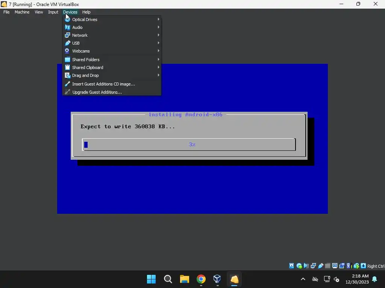
Task: Click the USB devices status icon
Action: coord(321,266)
